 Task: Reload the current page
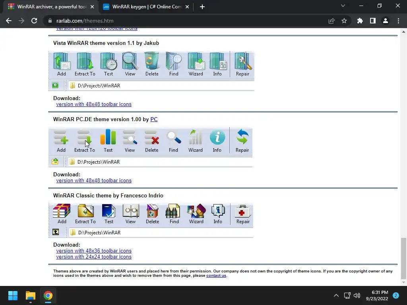[34, 21]
